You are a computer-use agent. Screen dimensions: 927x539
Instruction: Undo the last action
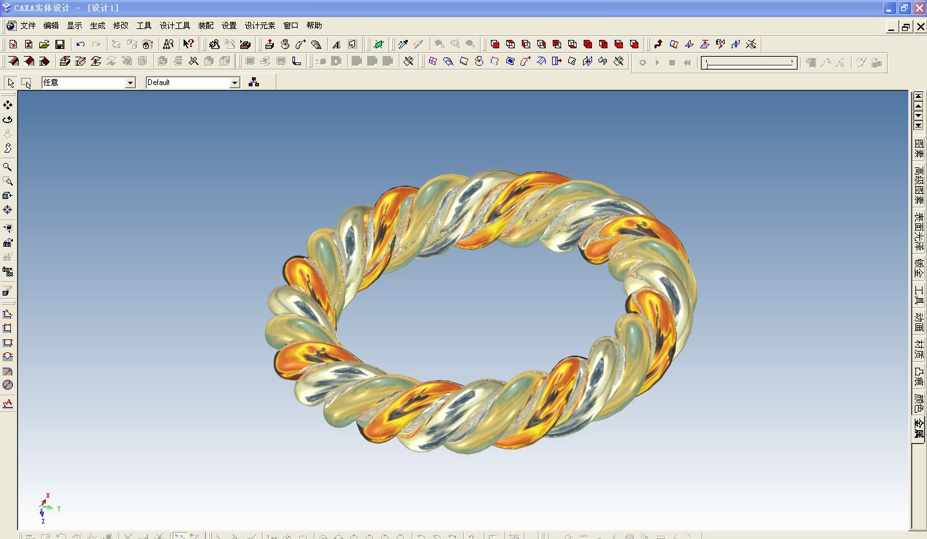(80, 44)
